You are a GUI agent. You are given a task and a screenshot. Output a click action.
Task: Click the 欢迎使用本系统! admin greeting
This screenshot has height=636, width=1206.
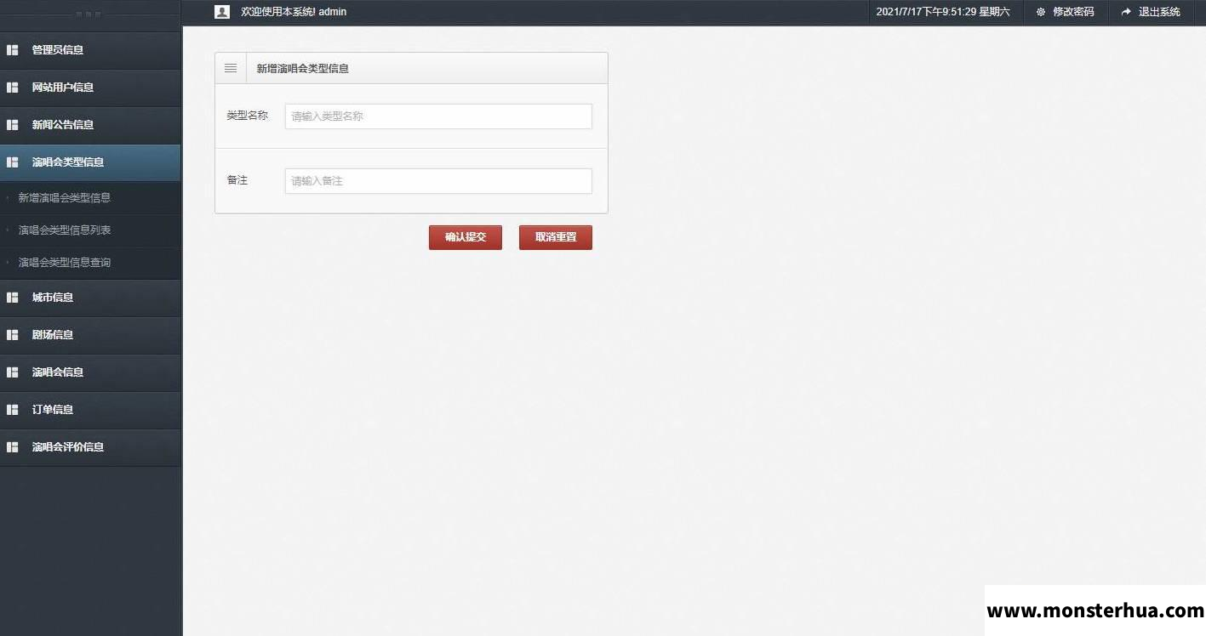coord(294,12)
